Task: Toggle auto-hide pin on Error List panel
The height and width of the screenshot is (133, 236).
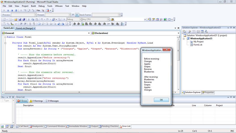Action: (x=231, y=97)
